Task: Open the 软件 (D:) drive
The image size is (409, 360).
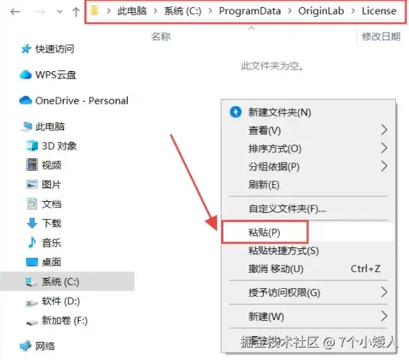Action: tap(61, 301)
